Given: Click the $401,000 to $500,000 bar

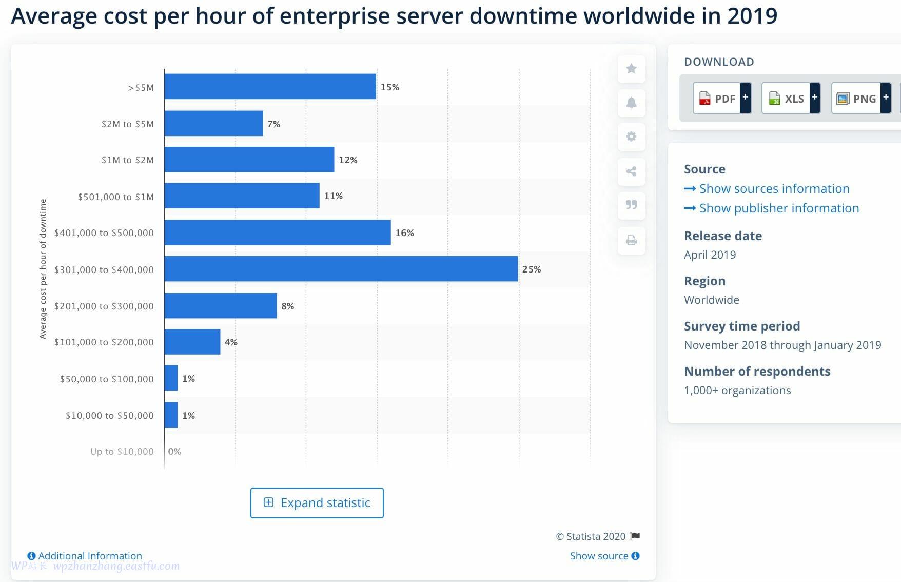Looking at the screenshot, I should 277,232.
